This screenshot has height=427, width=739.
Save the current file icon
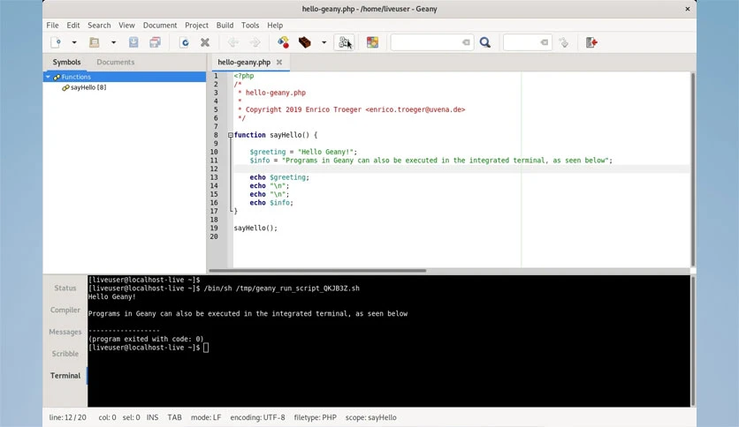point(133,43)
